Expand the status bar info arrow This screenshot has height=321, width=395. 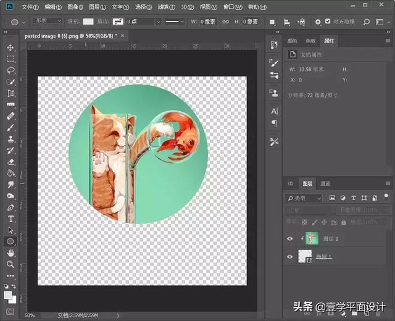(118, 315)
